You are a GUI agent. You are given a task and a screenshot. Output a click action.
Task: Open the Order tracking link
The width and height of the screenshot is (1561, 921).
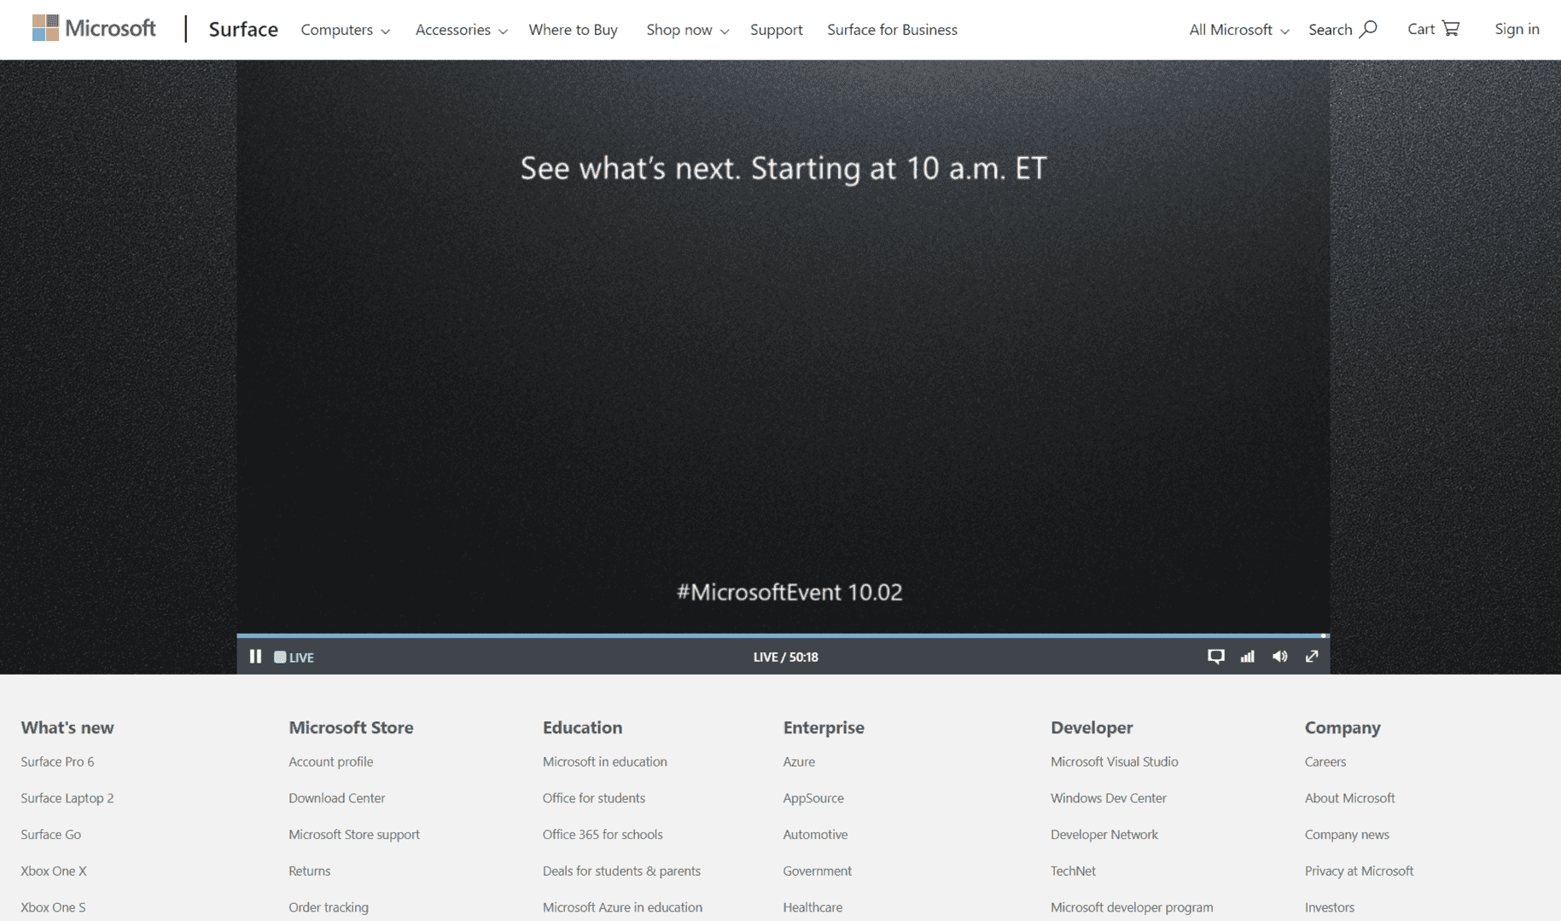tap(328, 907)
